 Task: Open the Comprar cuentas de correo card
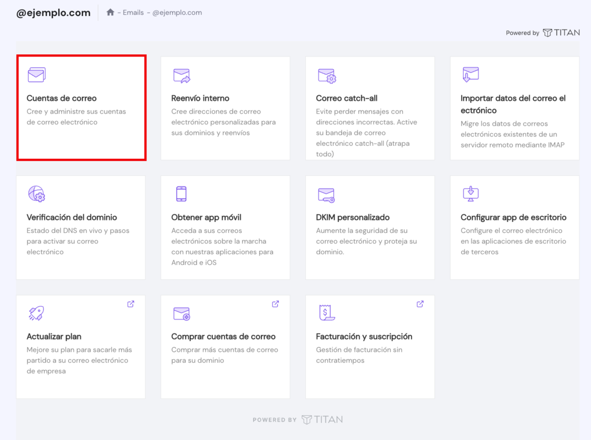[225, 346]
